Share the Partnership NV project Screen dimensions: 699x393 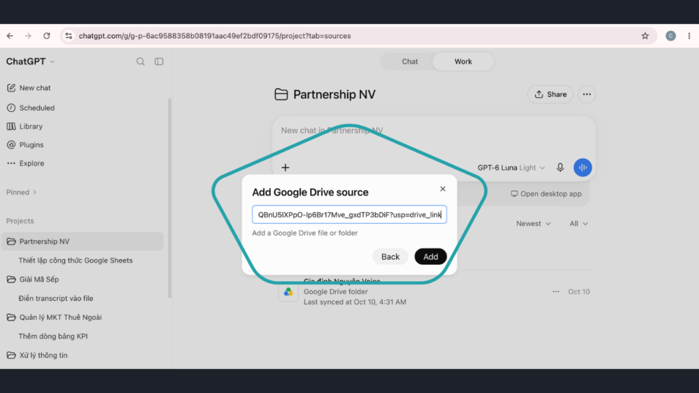point(551,94)
